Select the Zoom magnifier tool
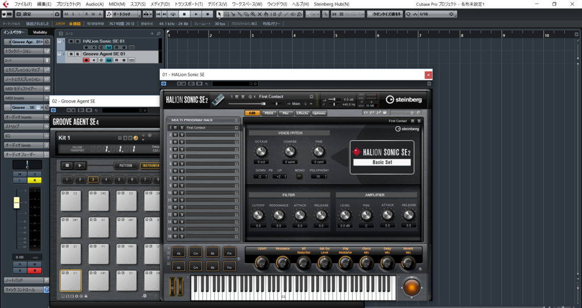This screenshot has height=308, width=582. [253, 14]
